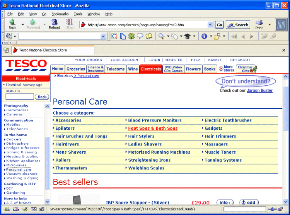This screenshot has height=215, width=290.
Task: Open the Electric Toothbrushes category
Action: coord(228,120)
